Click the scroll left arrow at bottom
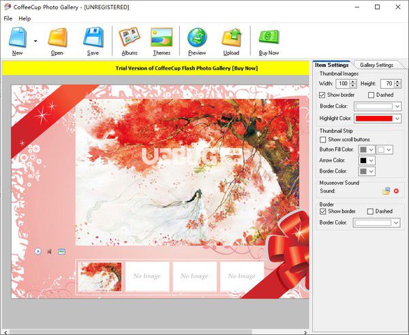The height and width of the screenshot is (335, 409). click(x=5, y=332)
